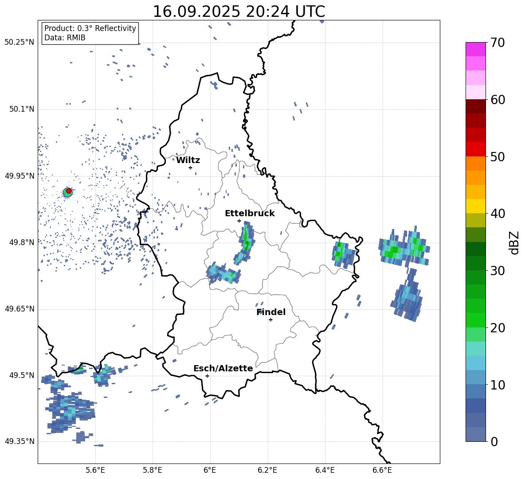Select the Esch/Alzette city label
Viewport: 525px width, 479px height.
[223, 368]
